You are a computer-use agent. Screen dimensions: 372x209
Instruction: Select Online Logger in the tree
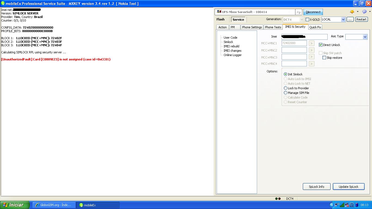(x=233, y=55)
